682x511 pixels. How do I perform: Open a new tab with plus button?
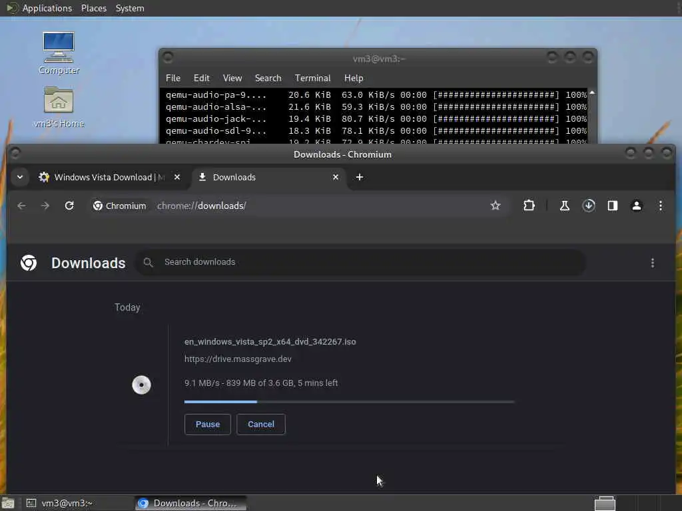(359, 177)
